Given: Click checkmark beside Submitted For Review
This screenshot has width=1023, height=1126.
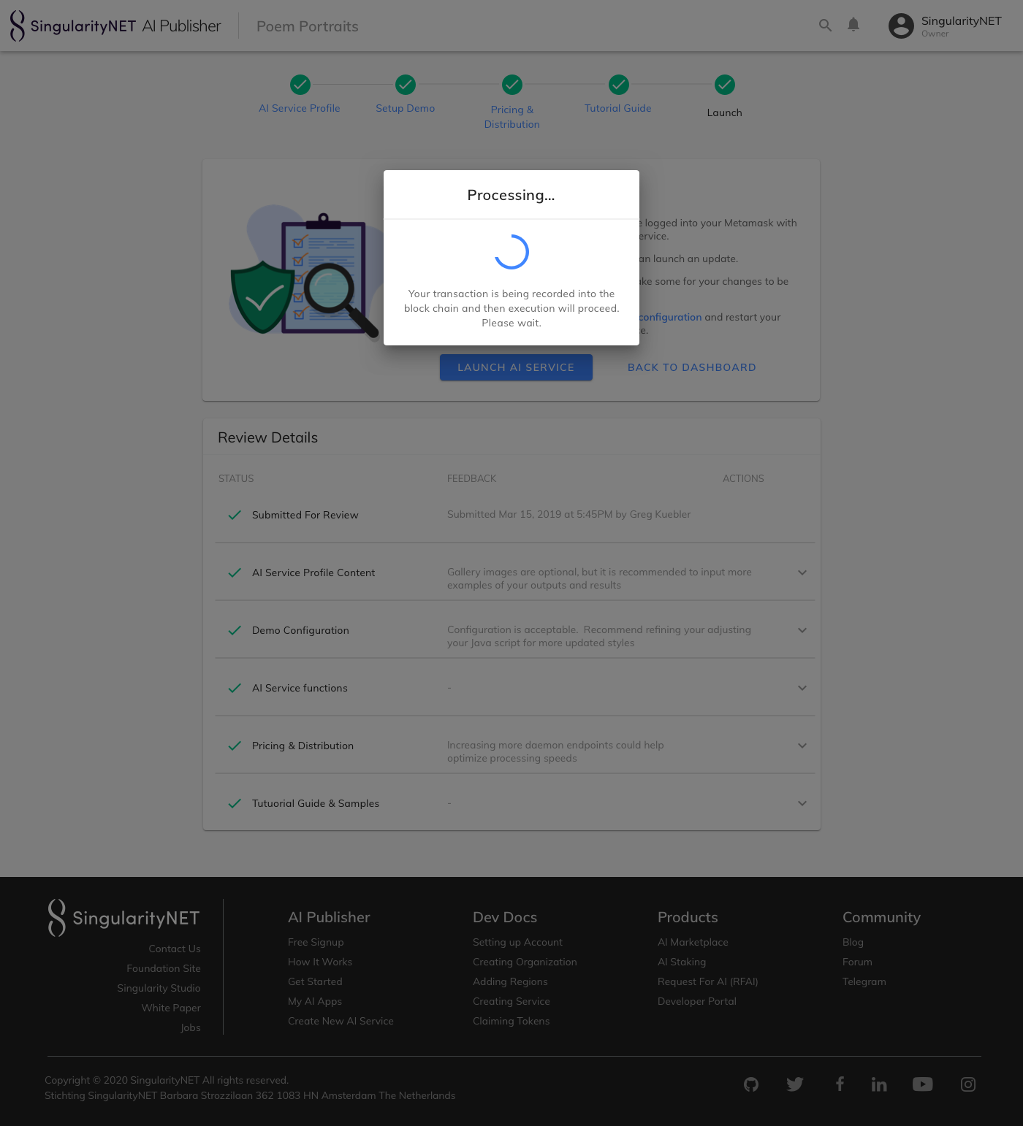Looking at the screenshot, I should 235,515.
